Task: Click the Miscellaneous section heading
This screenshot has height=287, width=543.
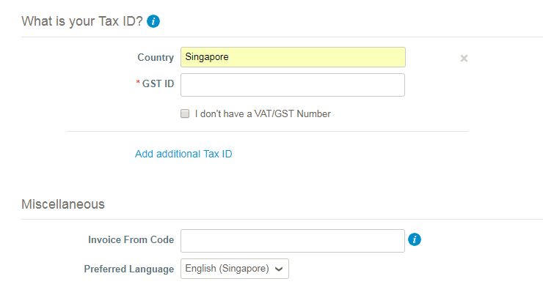Action: pos(63,204)
